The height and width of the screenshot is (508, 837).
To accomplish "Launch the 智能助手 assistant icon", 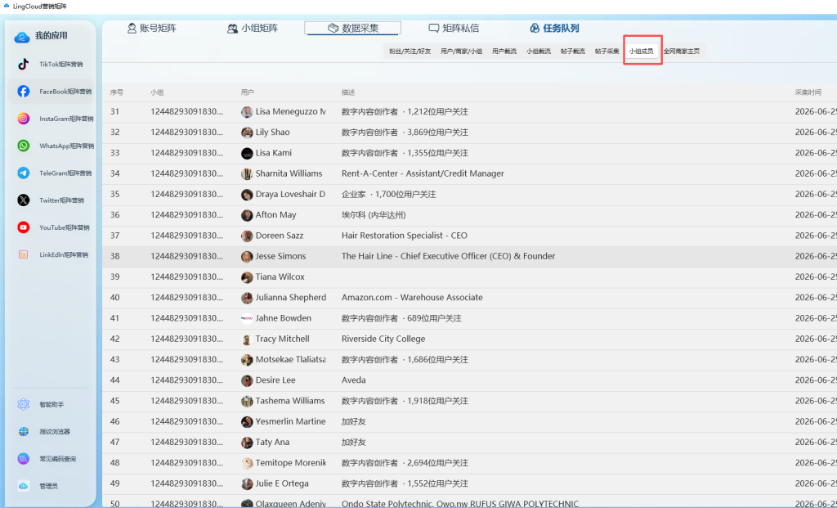I will pos(24,404).
